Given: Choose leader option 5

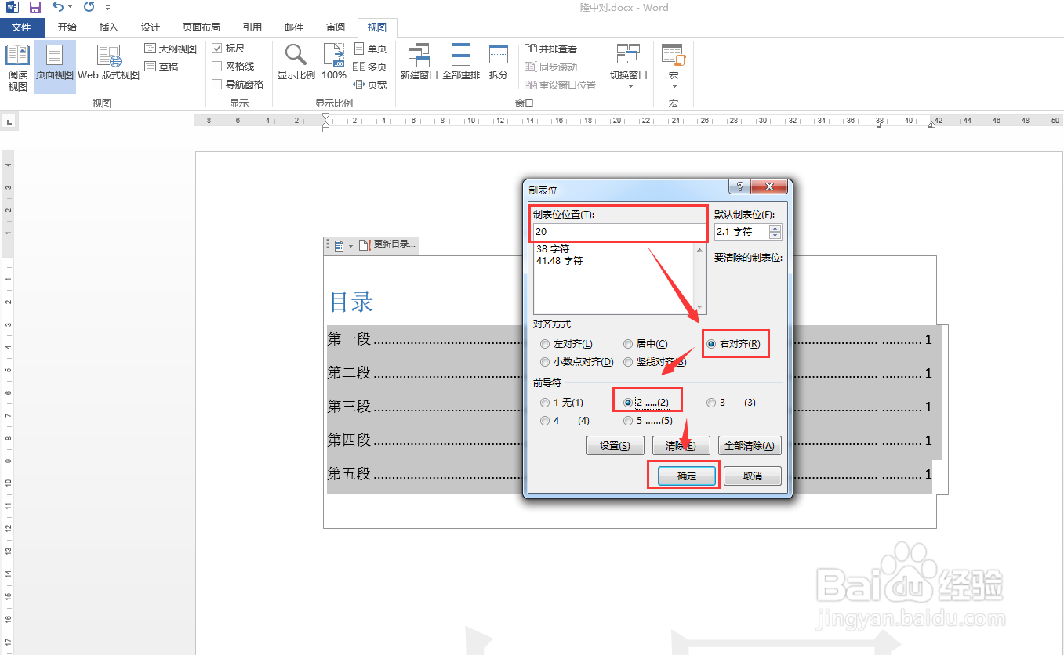Looking at the screenshot, I should (628, 421).
